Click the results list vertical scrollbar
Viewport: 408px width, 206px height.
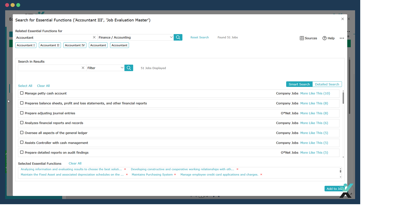[343, 98]
